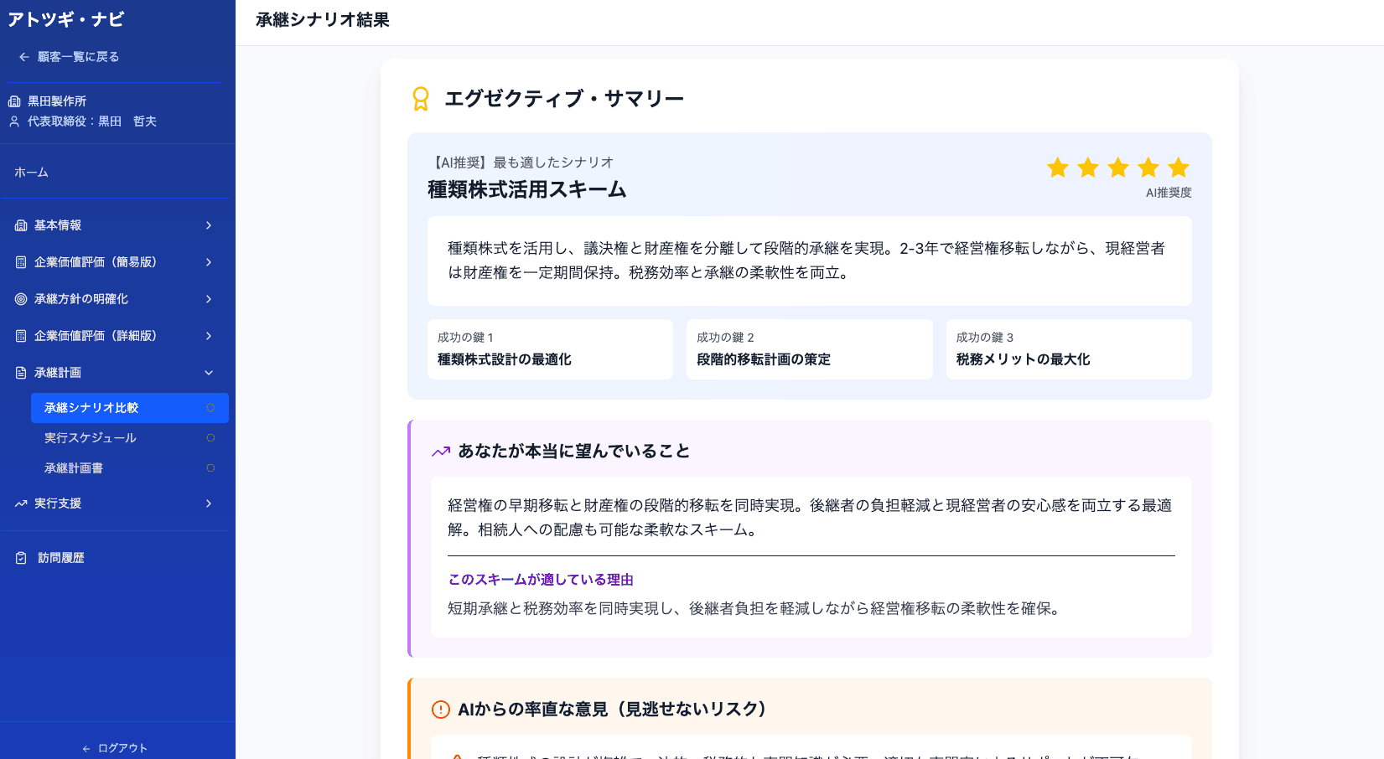
Task: Collapse the 承継計画 section chevron
Action: (x=209, y=372)
